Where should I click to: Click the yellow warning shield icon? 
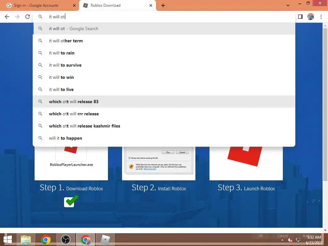pos(131,167)
